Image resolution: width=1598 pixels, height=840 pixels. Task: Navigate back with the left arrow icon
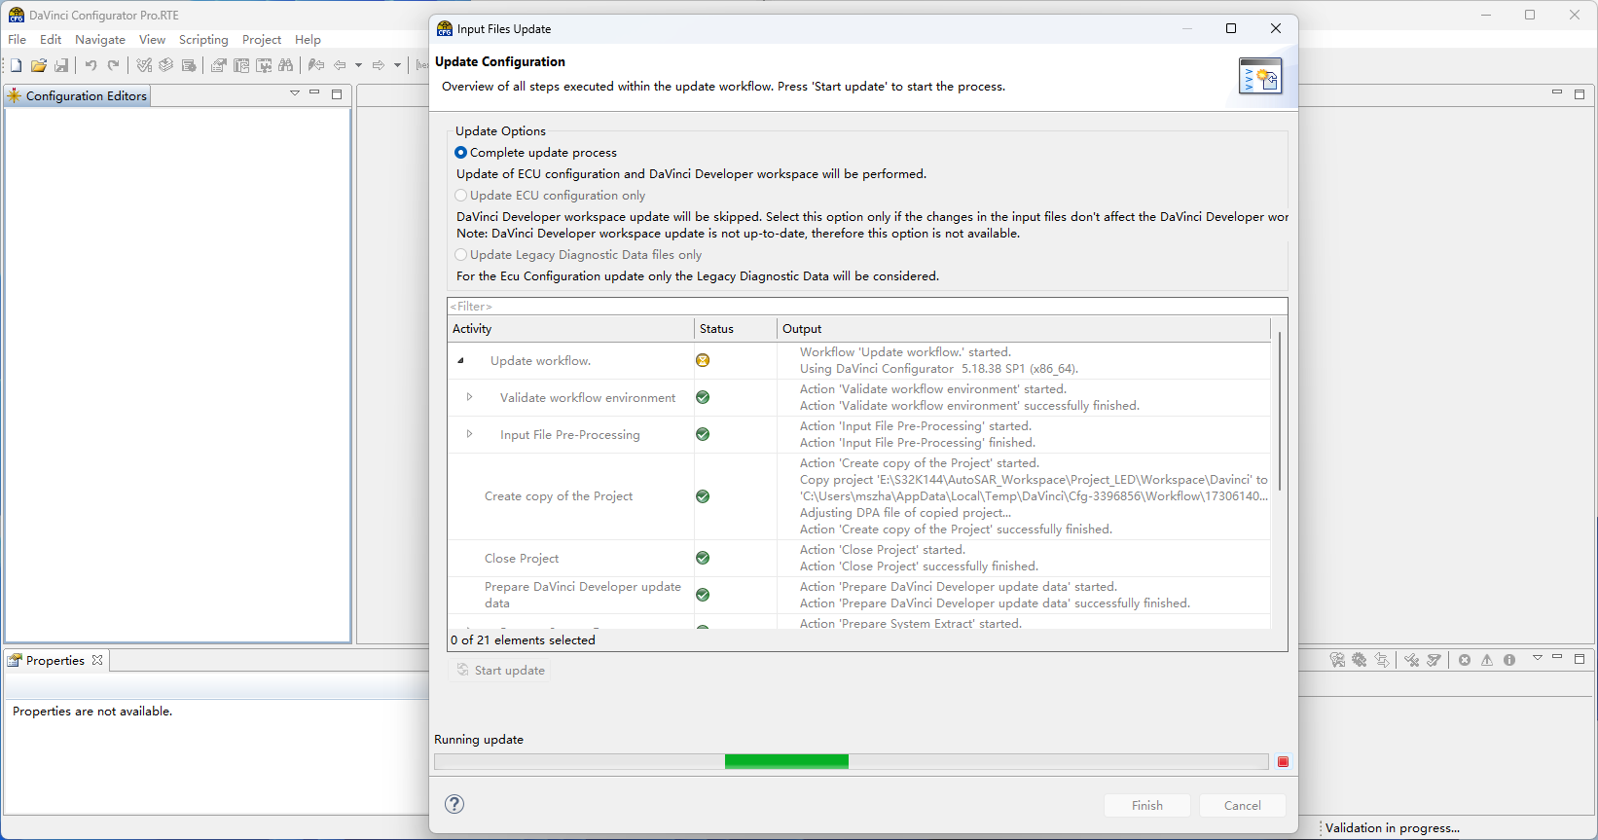pyautogui.click(x=340, y=65)
